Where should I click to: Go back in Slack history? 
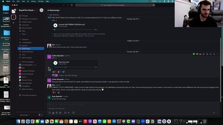(64, 5)
